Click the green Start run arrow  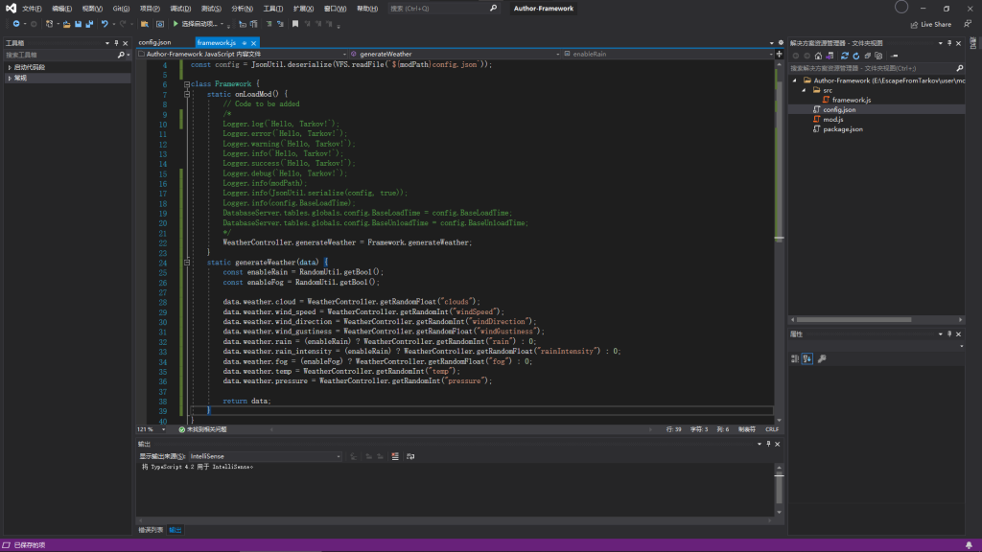[176, 24]
